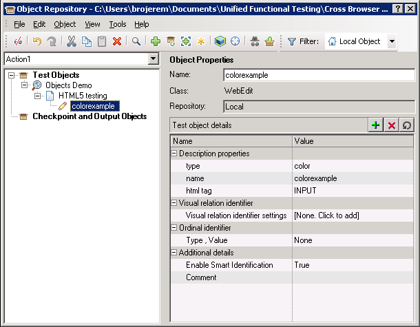Remove property using red X button
This screenshot has height=327, width=420.
[392, 125]
